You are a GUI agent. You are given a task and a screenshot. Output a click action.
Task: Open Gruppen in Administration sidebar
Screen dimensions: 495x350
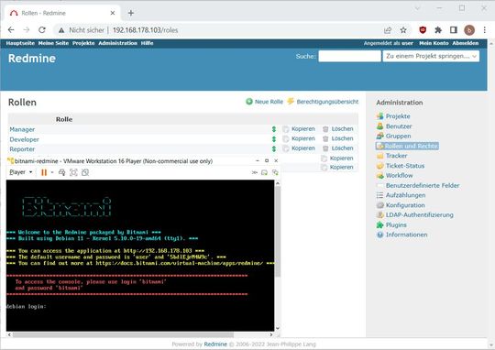(399, 136)
